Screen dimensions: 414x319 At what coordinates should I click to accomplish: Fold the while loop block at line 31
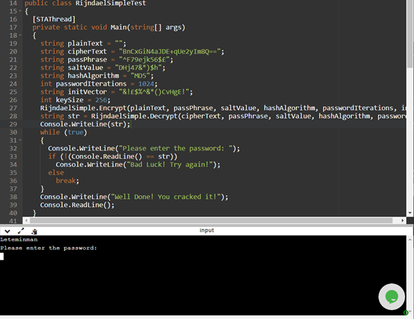click(x=21, y=140)
